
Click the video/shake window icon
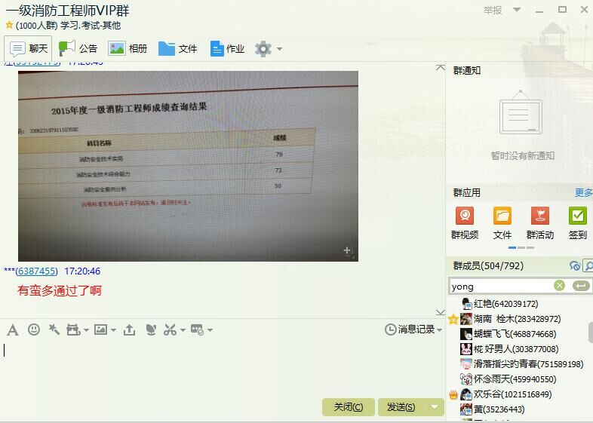pyautogui.click(x=73, y=330)
